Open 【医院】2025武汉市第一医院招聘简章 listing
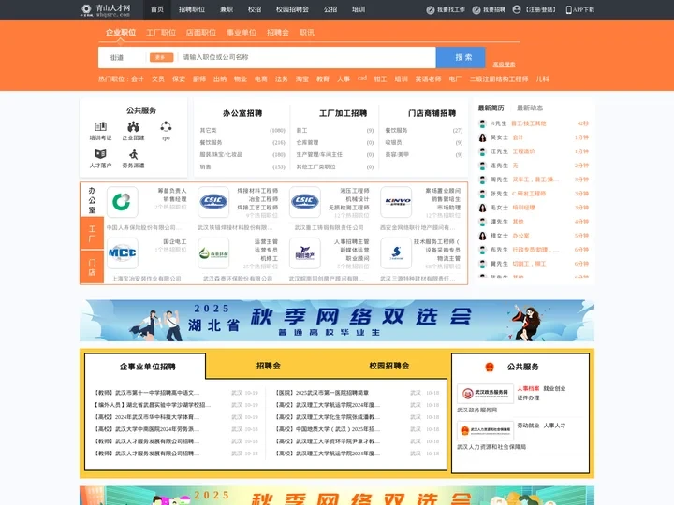The image size is (674, 505). [322, 393]
